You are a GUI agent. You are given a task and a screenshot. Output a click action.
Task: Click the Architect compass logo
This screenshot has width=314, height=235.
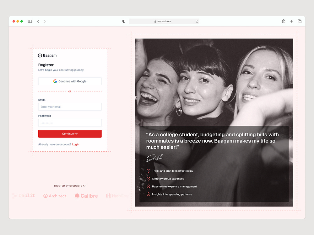coord(46,196)
